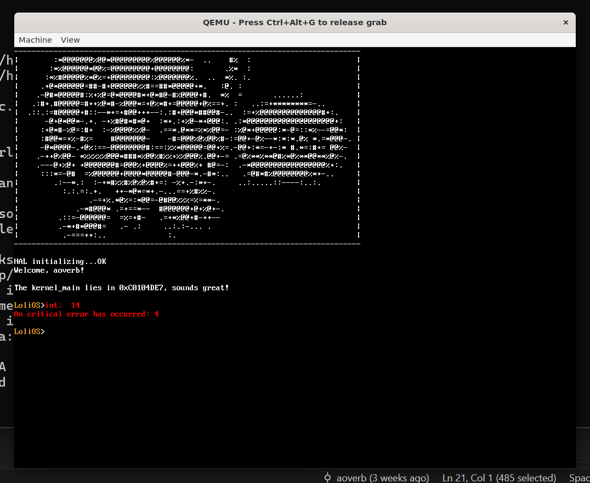Viewport: 590px width, 483px height.
Task: Click the partially visible Spaces indentation indicator
Action: pyautogui.click(x=579, y=478)
